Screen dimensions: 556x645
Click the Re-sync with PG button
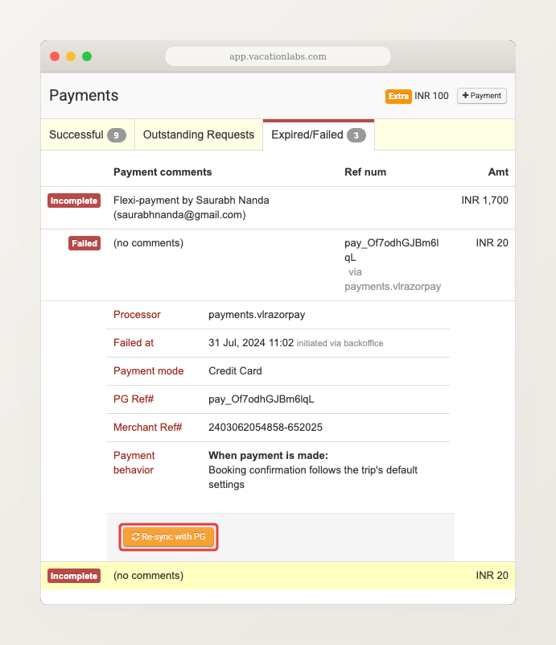click(168, 536)
